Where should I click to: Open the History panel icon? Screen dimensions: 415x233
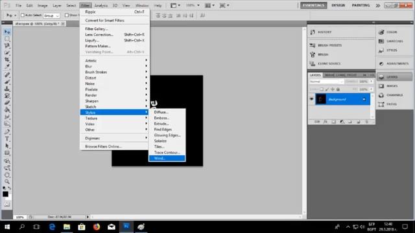[313, 32]
